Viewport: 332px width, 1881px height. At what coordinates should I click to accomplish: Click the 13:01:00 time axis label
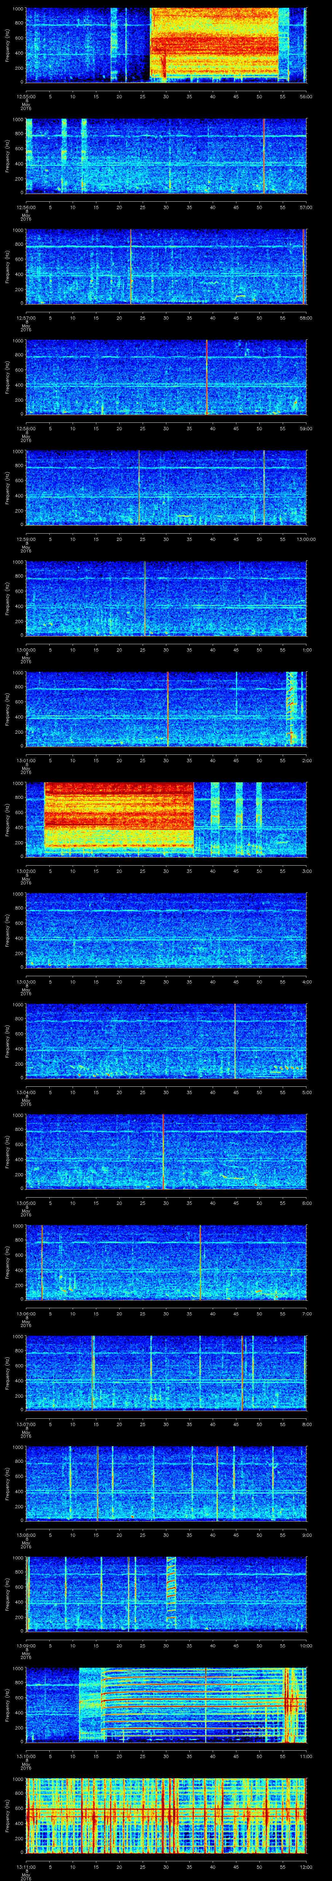[26, 760]
